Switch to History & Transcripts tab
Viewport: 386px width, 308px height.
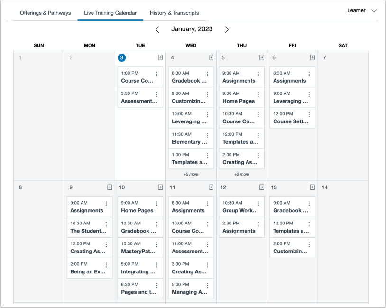pos(174,13)
